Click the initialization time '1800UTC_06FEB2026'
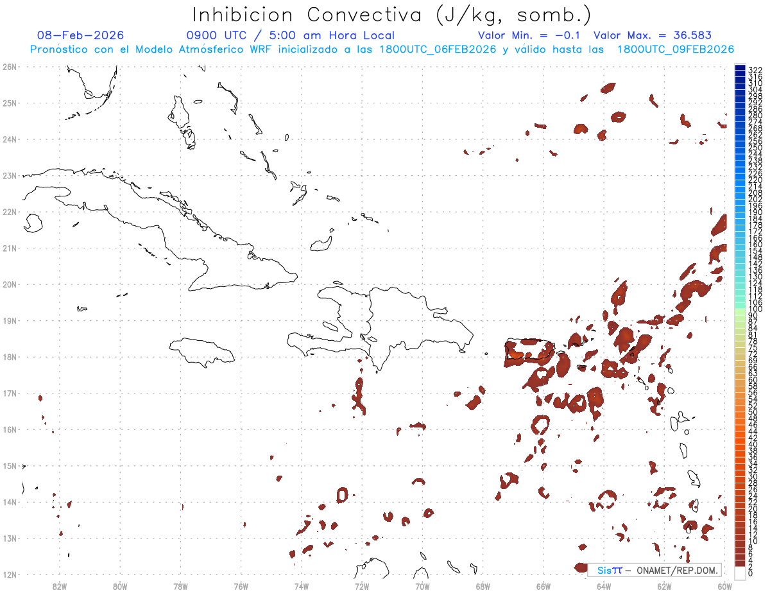The height and width of the screenshot is (595, 770). tap(438, 49)
